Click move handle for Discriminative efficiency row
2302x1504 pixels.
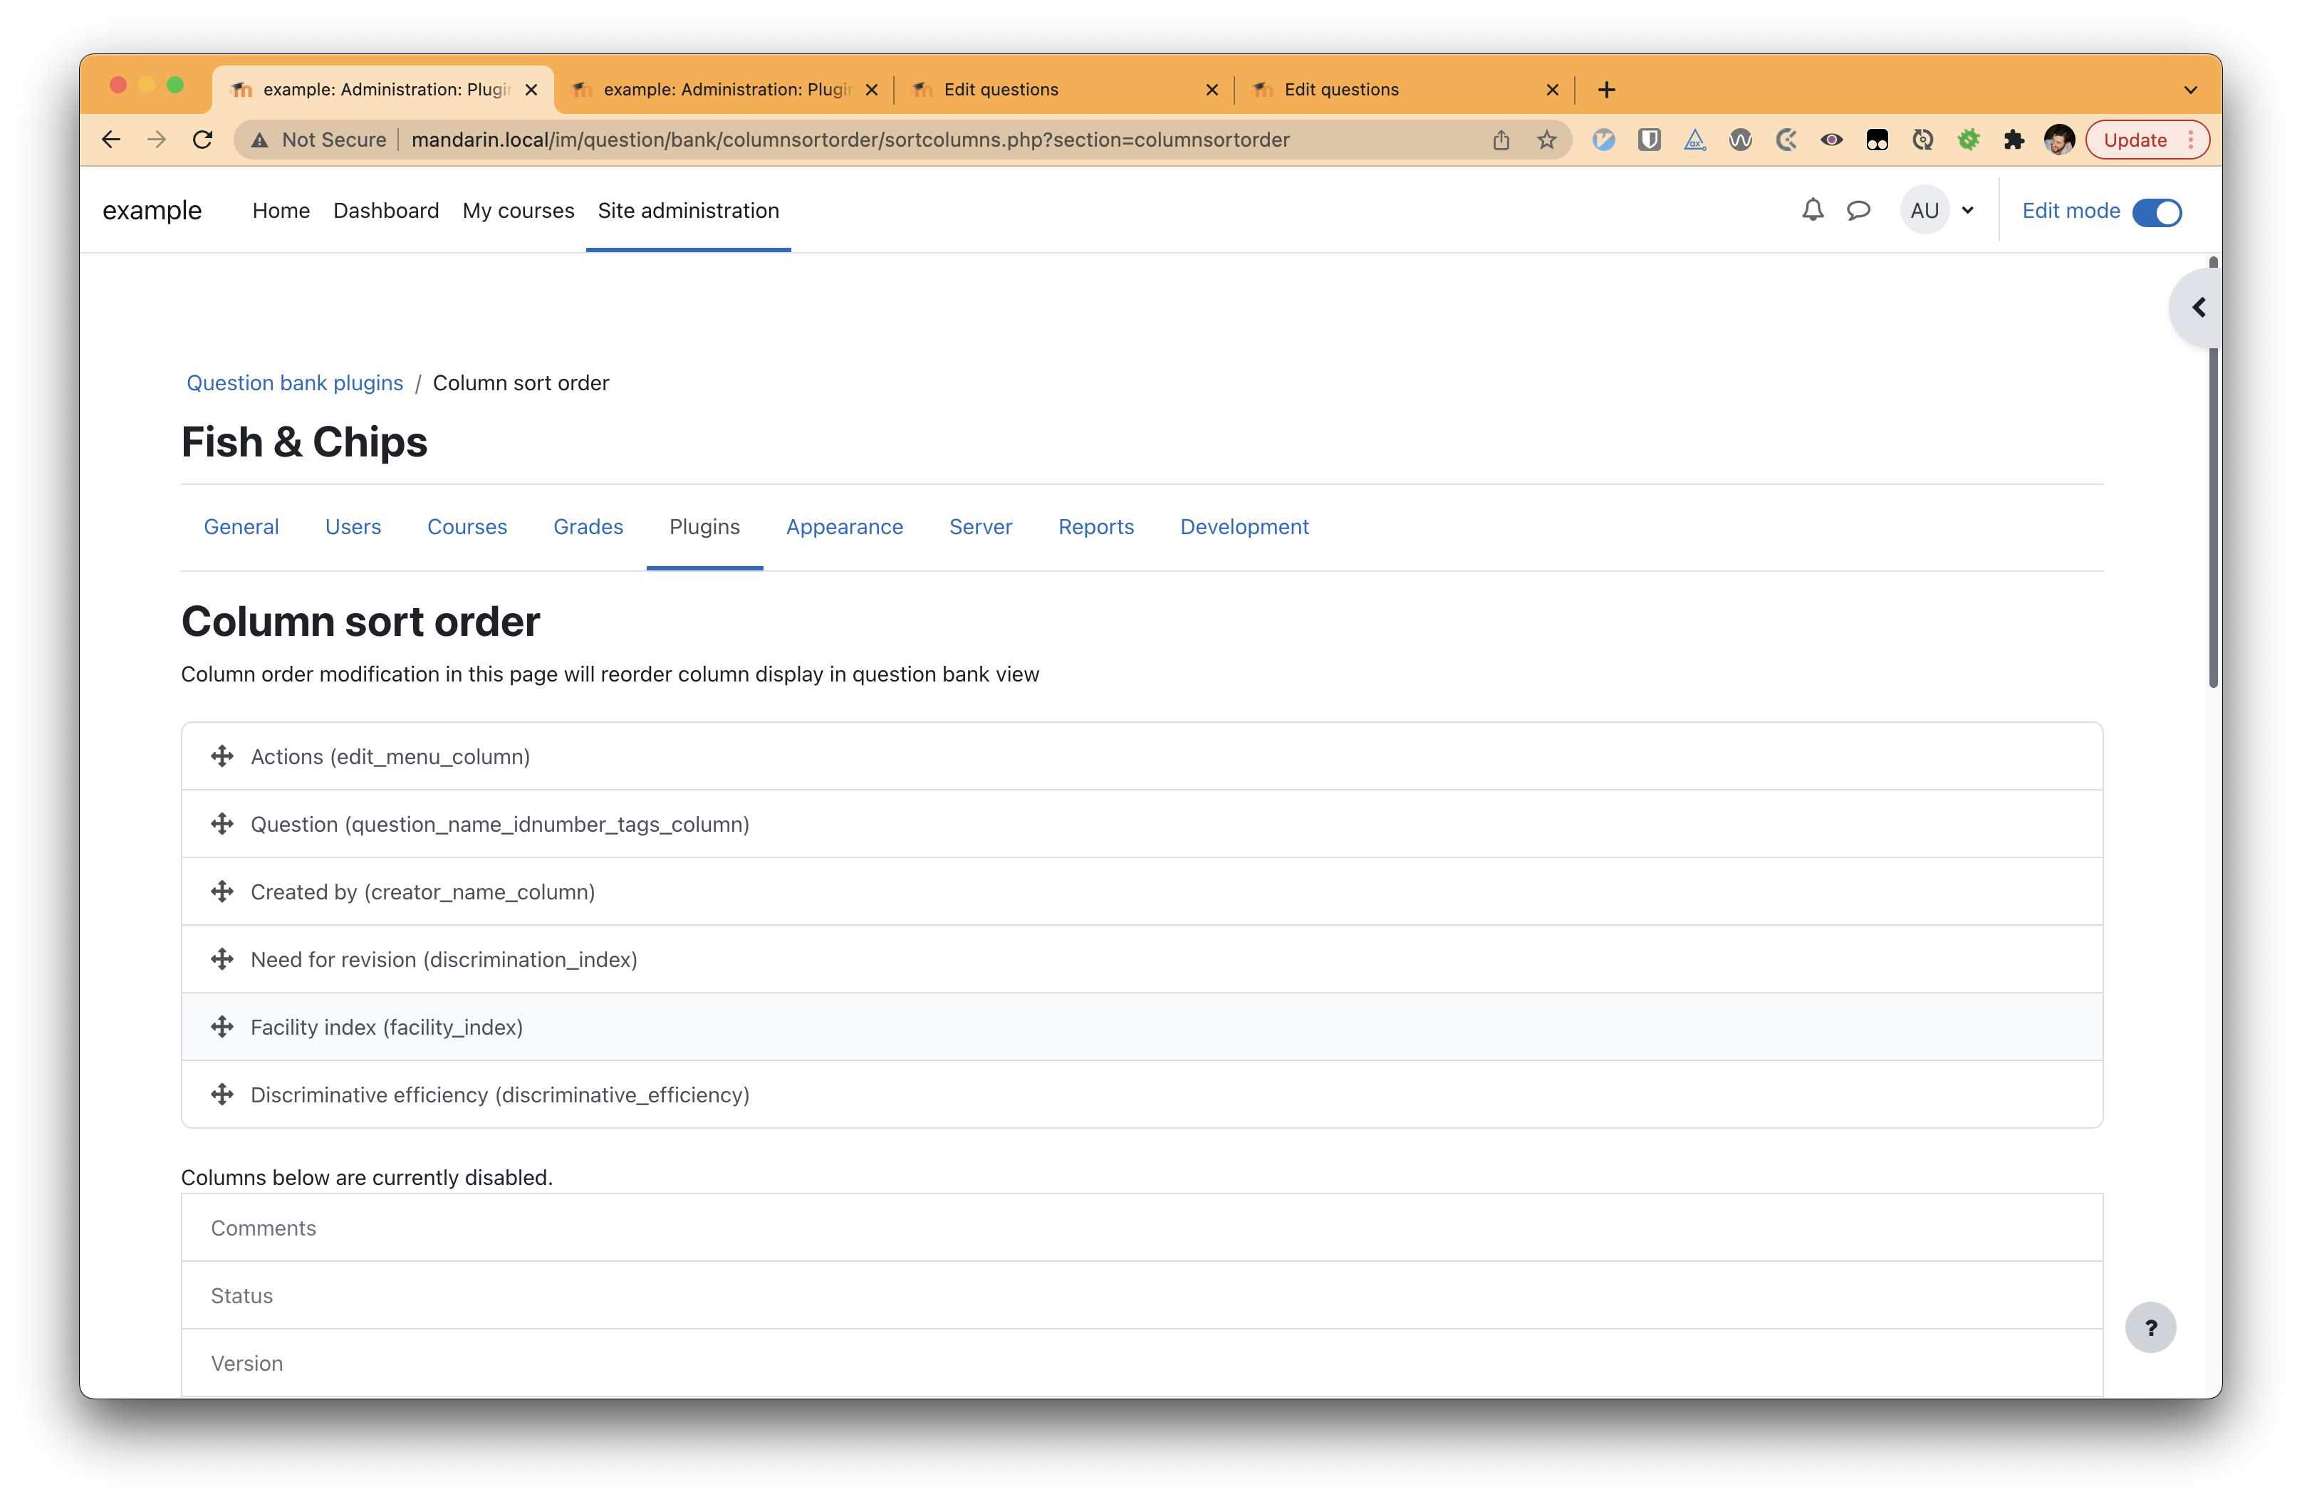click(222, 1095)
